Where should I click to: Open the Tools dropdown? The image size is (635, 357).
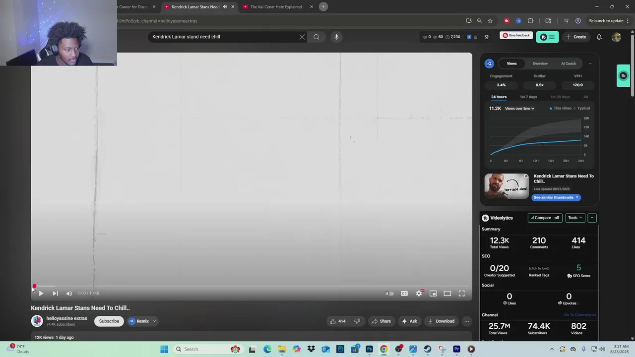point(575,218)
